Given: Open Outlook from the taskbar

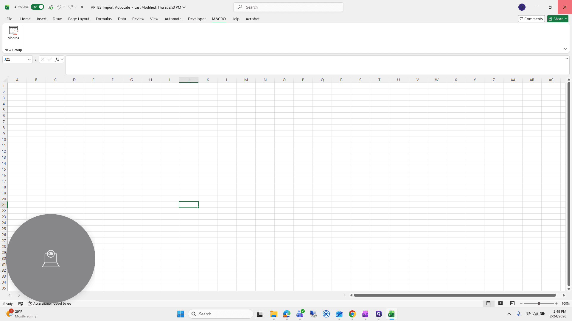Looking at the screenshot, I should [339, 314].
